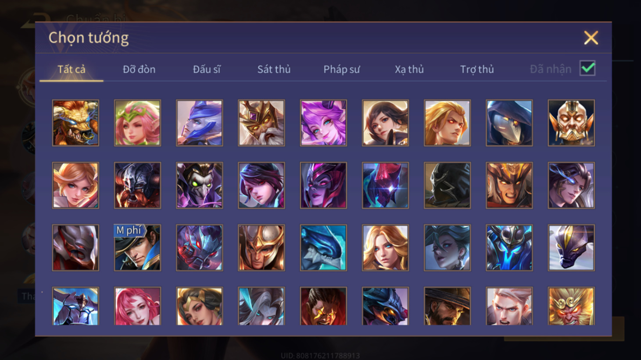Select the golden Monkey King hero portrait
The image size is (641, 360).
click(x=571, y=306)
